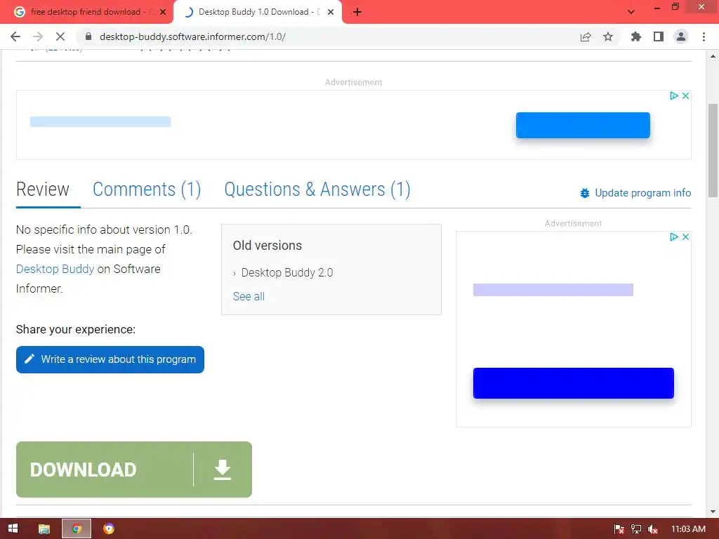Share this page icon in address bar
The width and height of the screenshot is (719, 539).
click(586, 36)
